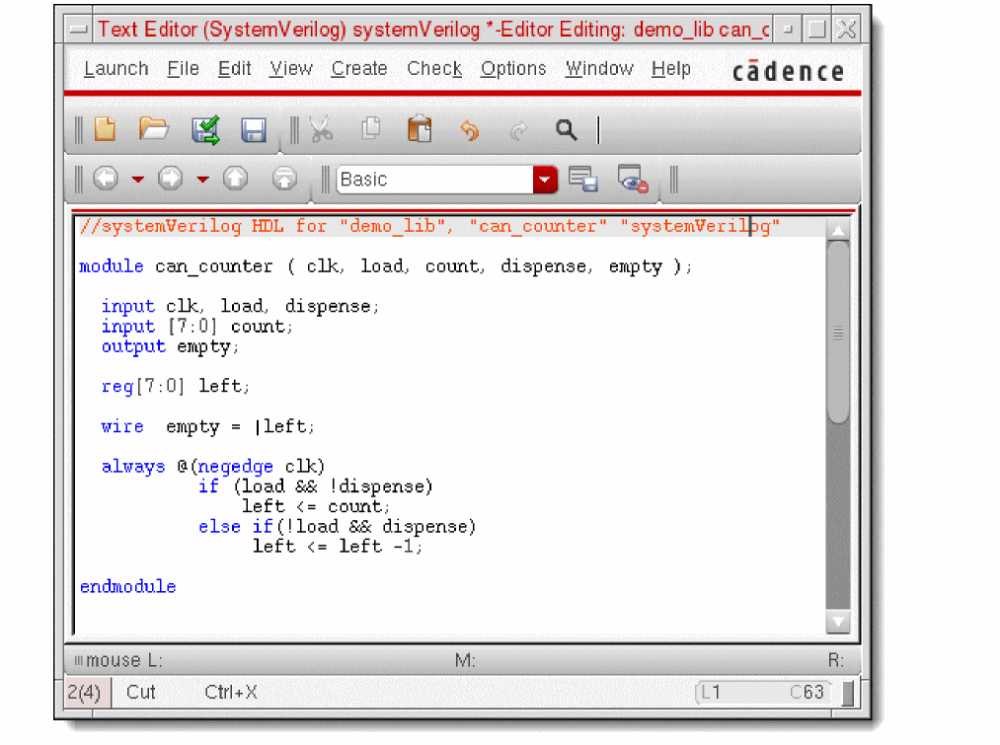Open a file with the folder icon

154,129
